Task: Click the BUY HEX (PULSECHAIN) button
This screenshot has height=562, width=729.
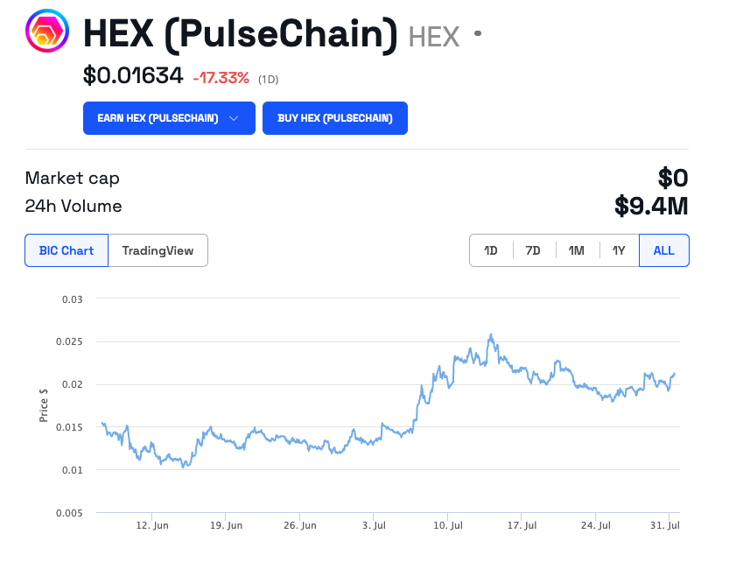Action: (x=334, y=118)
